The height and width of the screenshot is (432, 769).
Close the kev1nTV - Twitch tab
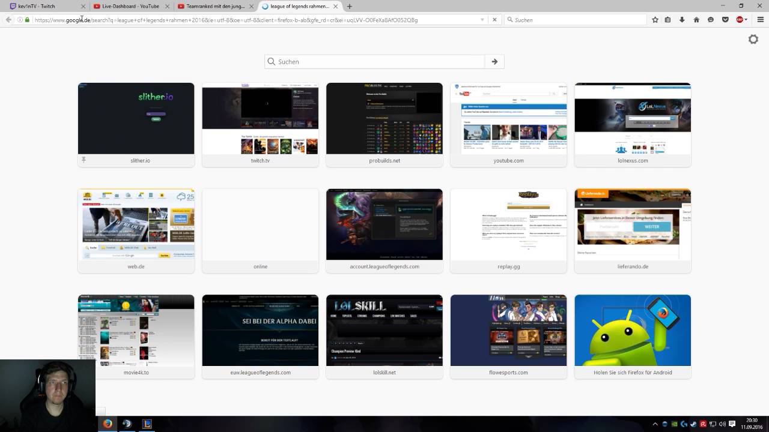point(82,6)
